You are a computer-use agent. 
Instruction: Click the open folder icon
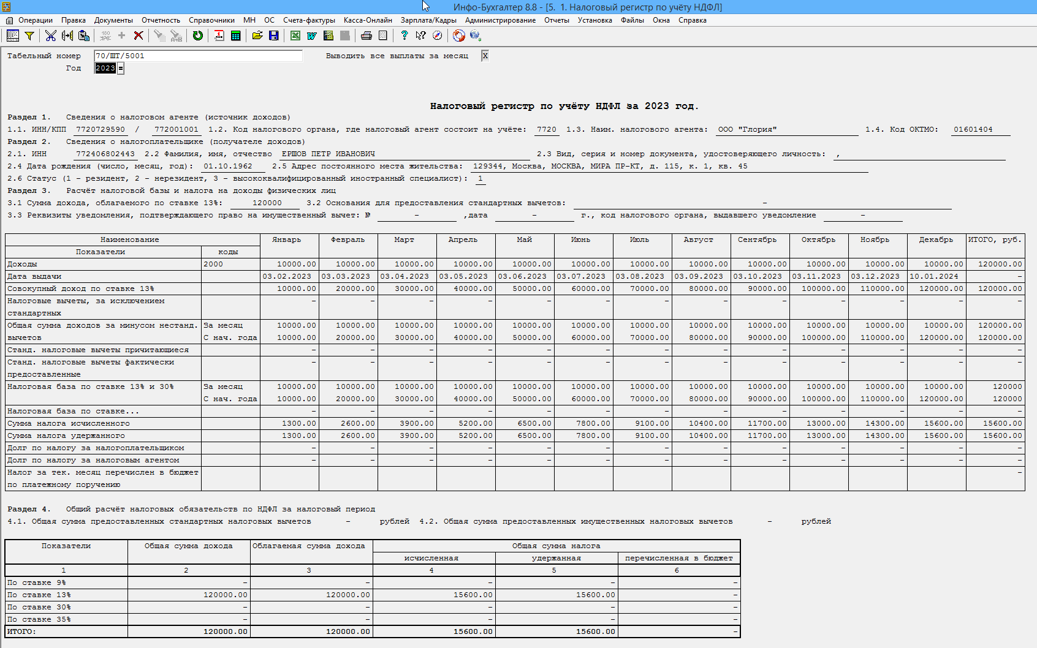[257, 36]
